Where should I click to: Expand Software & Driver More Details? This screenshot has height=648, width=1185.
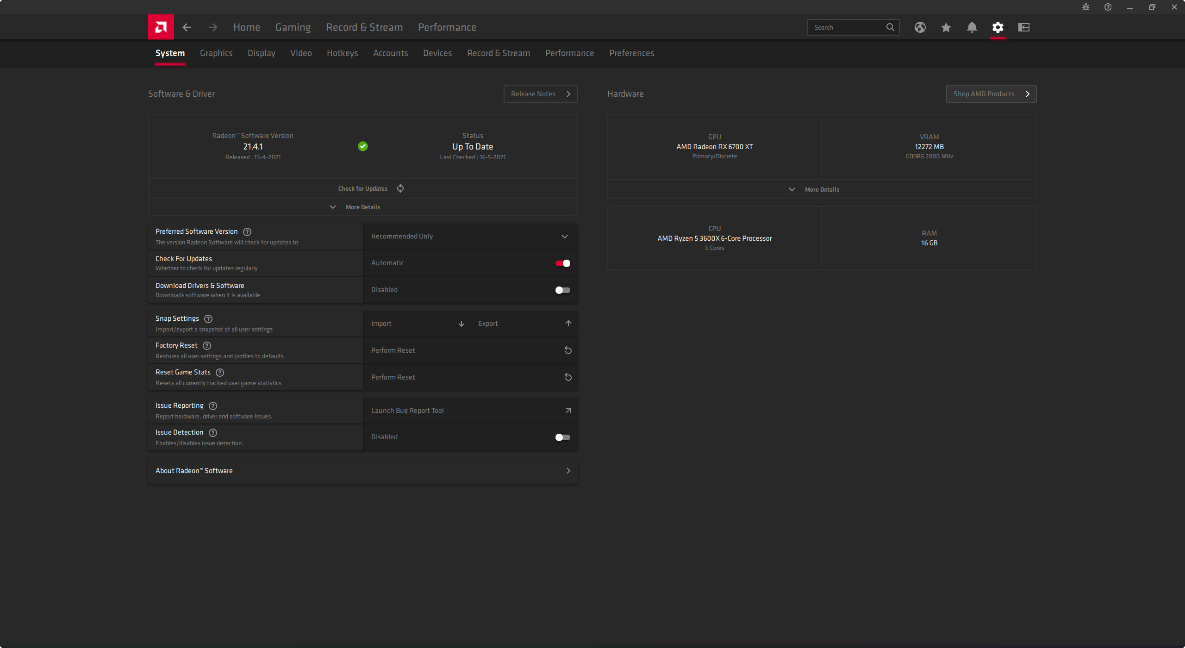[363, 207]
